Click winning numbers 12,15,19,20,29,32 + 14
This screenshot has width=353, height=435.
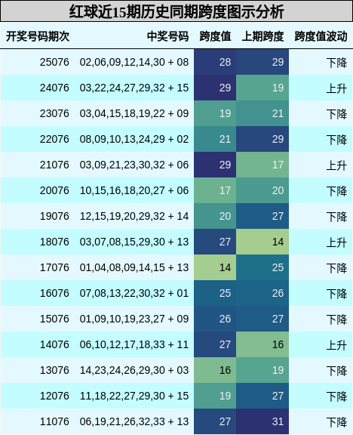pyautogui.click(x=134, y=216)
